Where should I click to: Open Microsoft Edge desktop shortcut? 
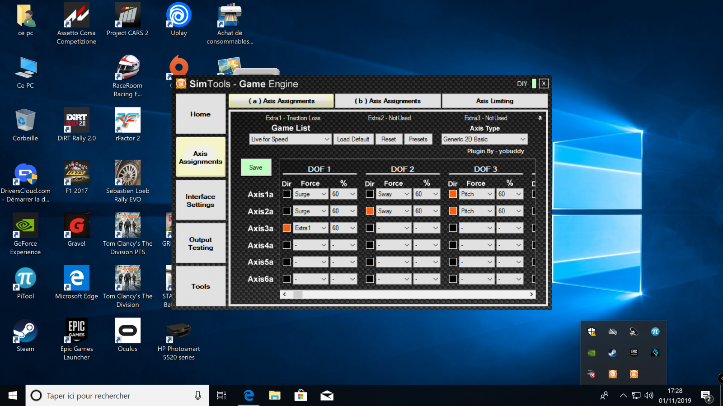[x=76, y=283]
